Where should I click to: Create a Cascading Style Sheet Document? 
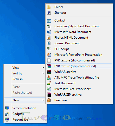pyautogui.click(x=79, y=26)
